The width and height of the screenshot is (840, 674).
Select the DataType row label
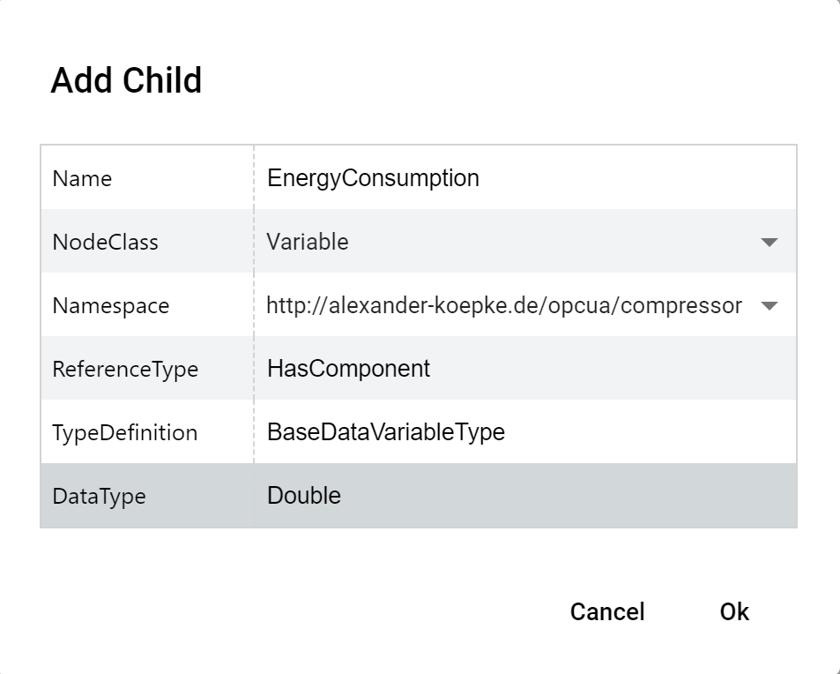99,496
